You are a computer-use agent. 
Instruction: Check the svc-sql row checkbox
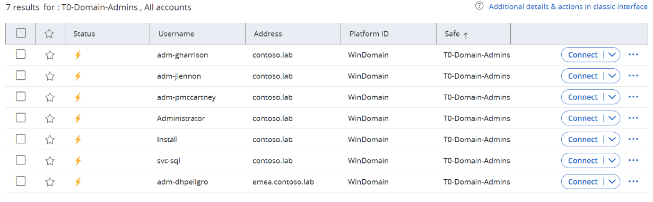pyautogui.click(x=21, y=160)
